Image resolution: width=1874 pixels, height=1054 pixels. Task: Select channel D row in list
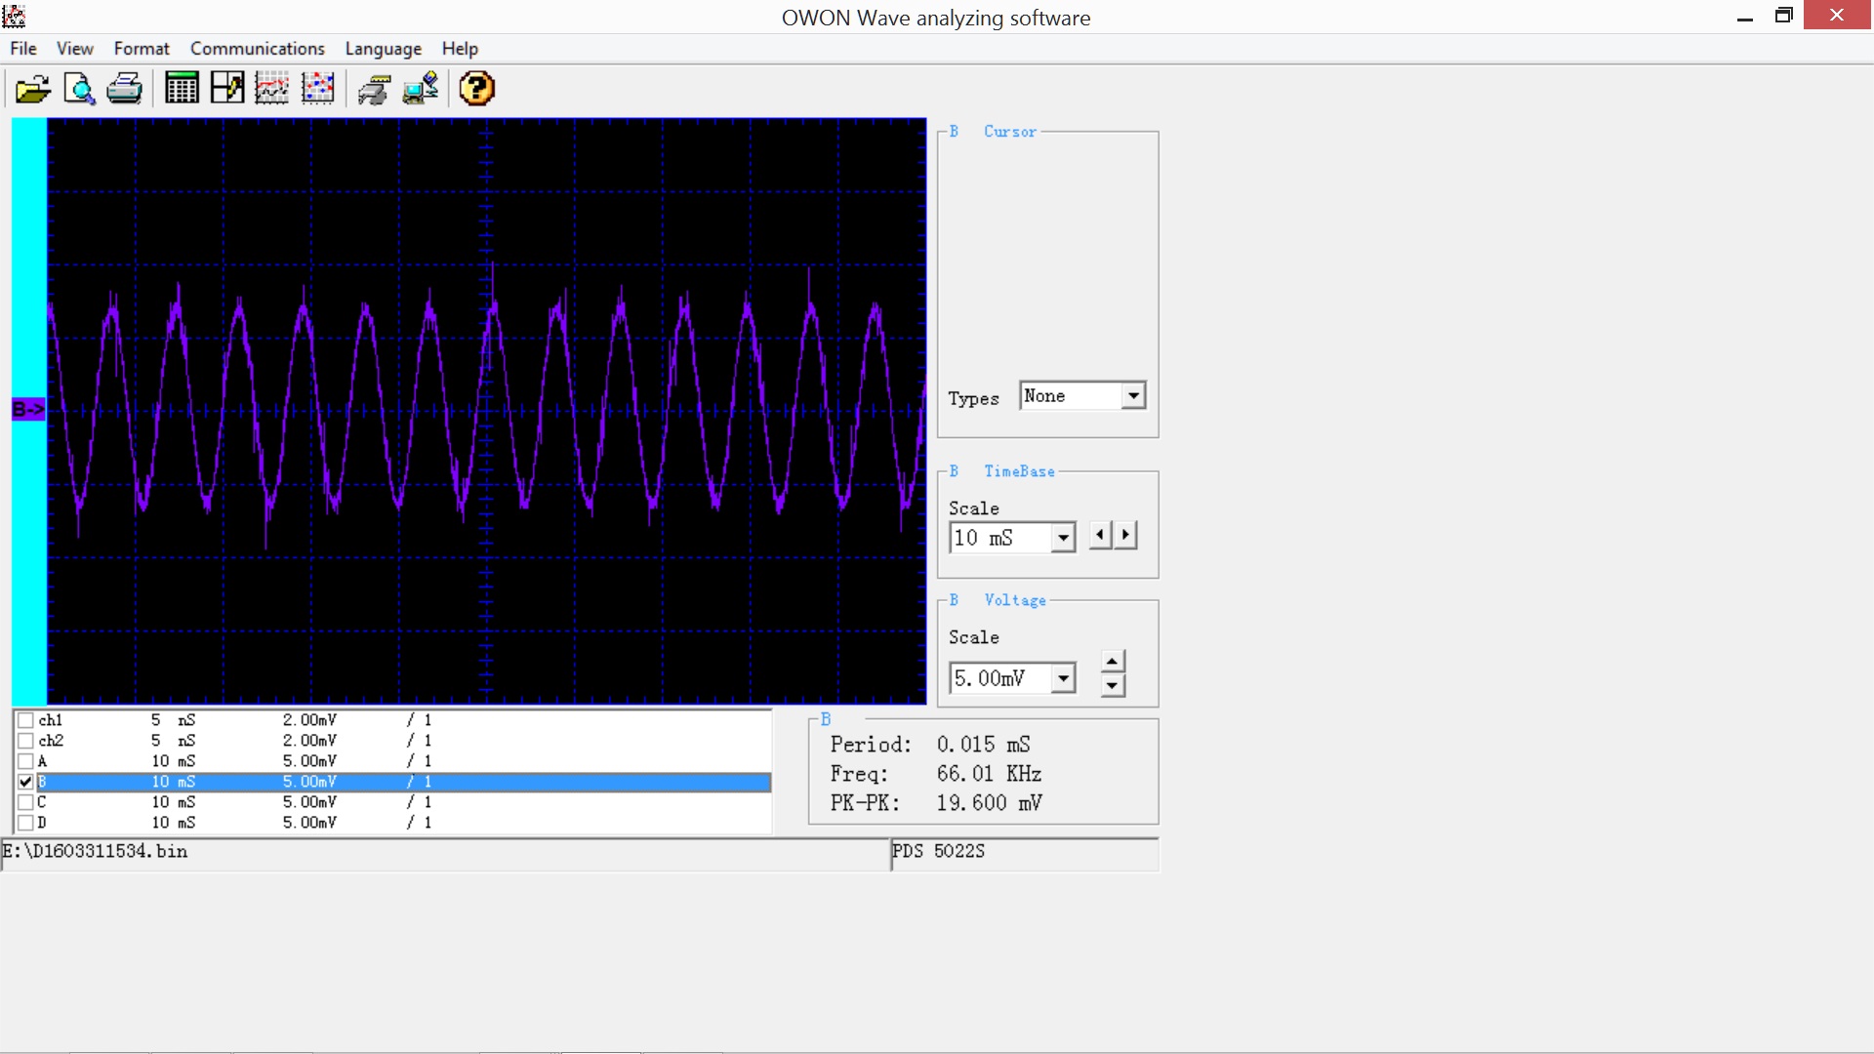pos(393,823)
